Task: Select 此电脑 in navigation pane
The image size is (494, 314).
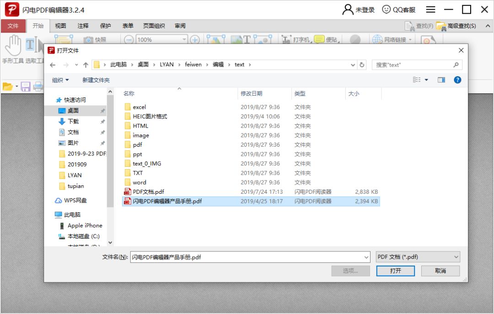Action: 68,215
